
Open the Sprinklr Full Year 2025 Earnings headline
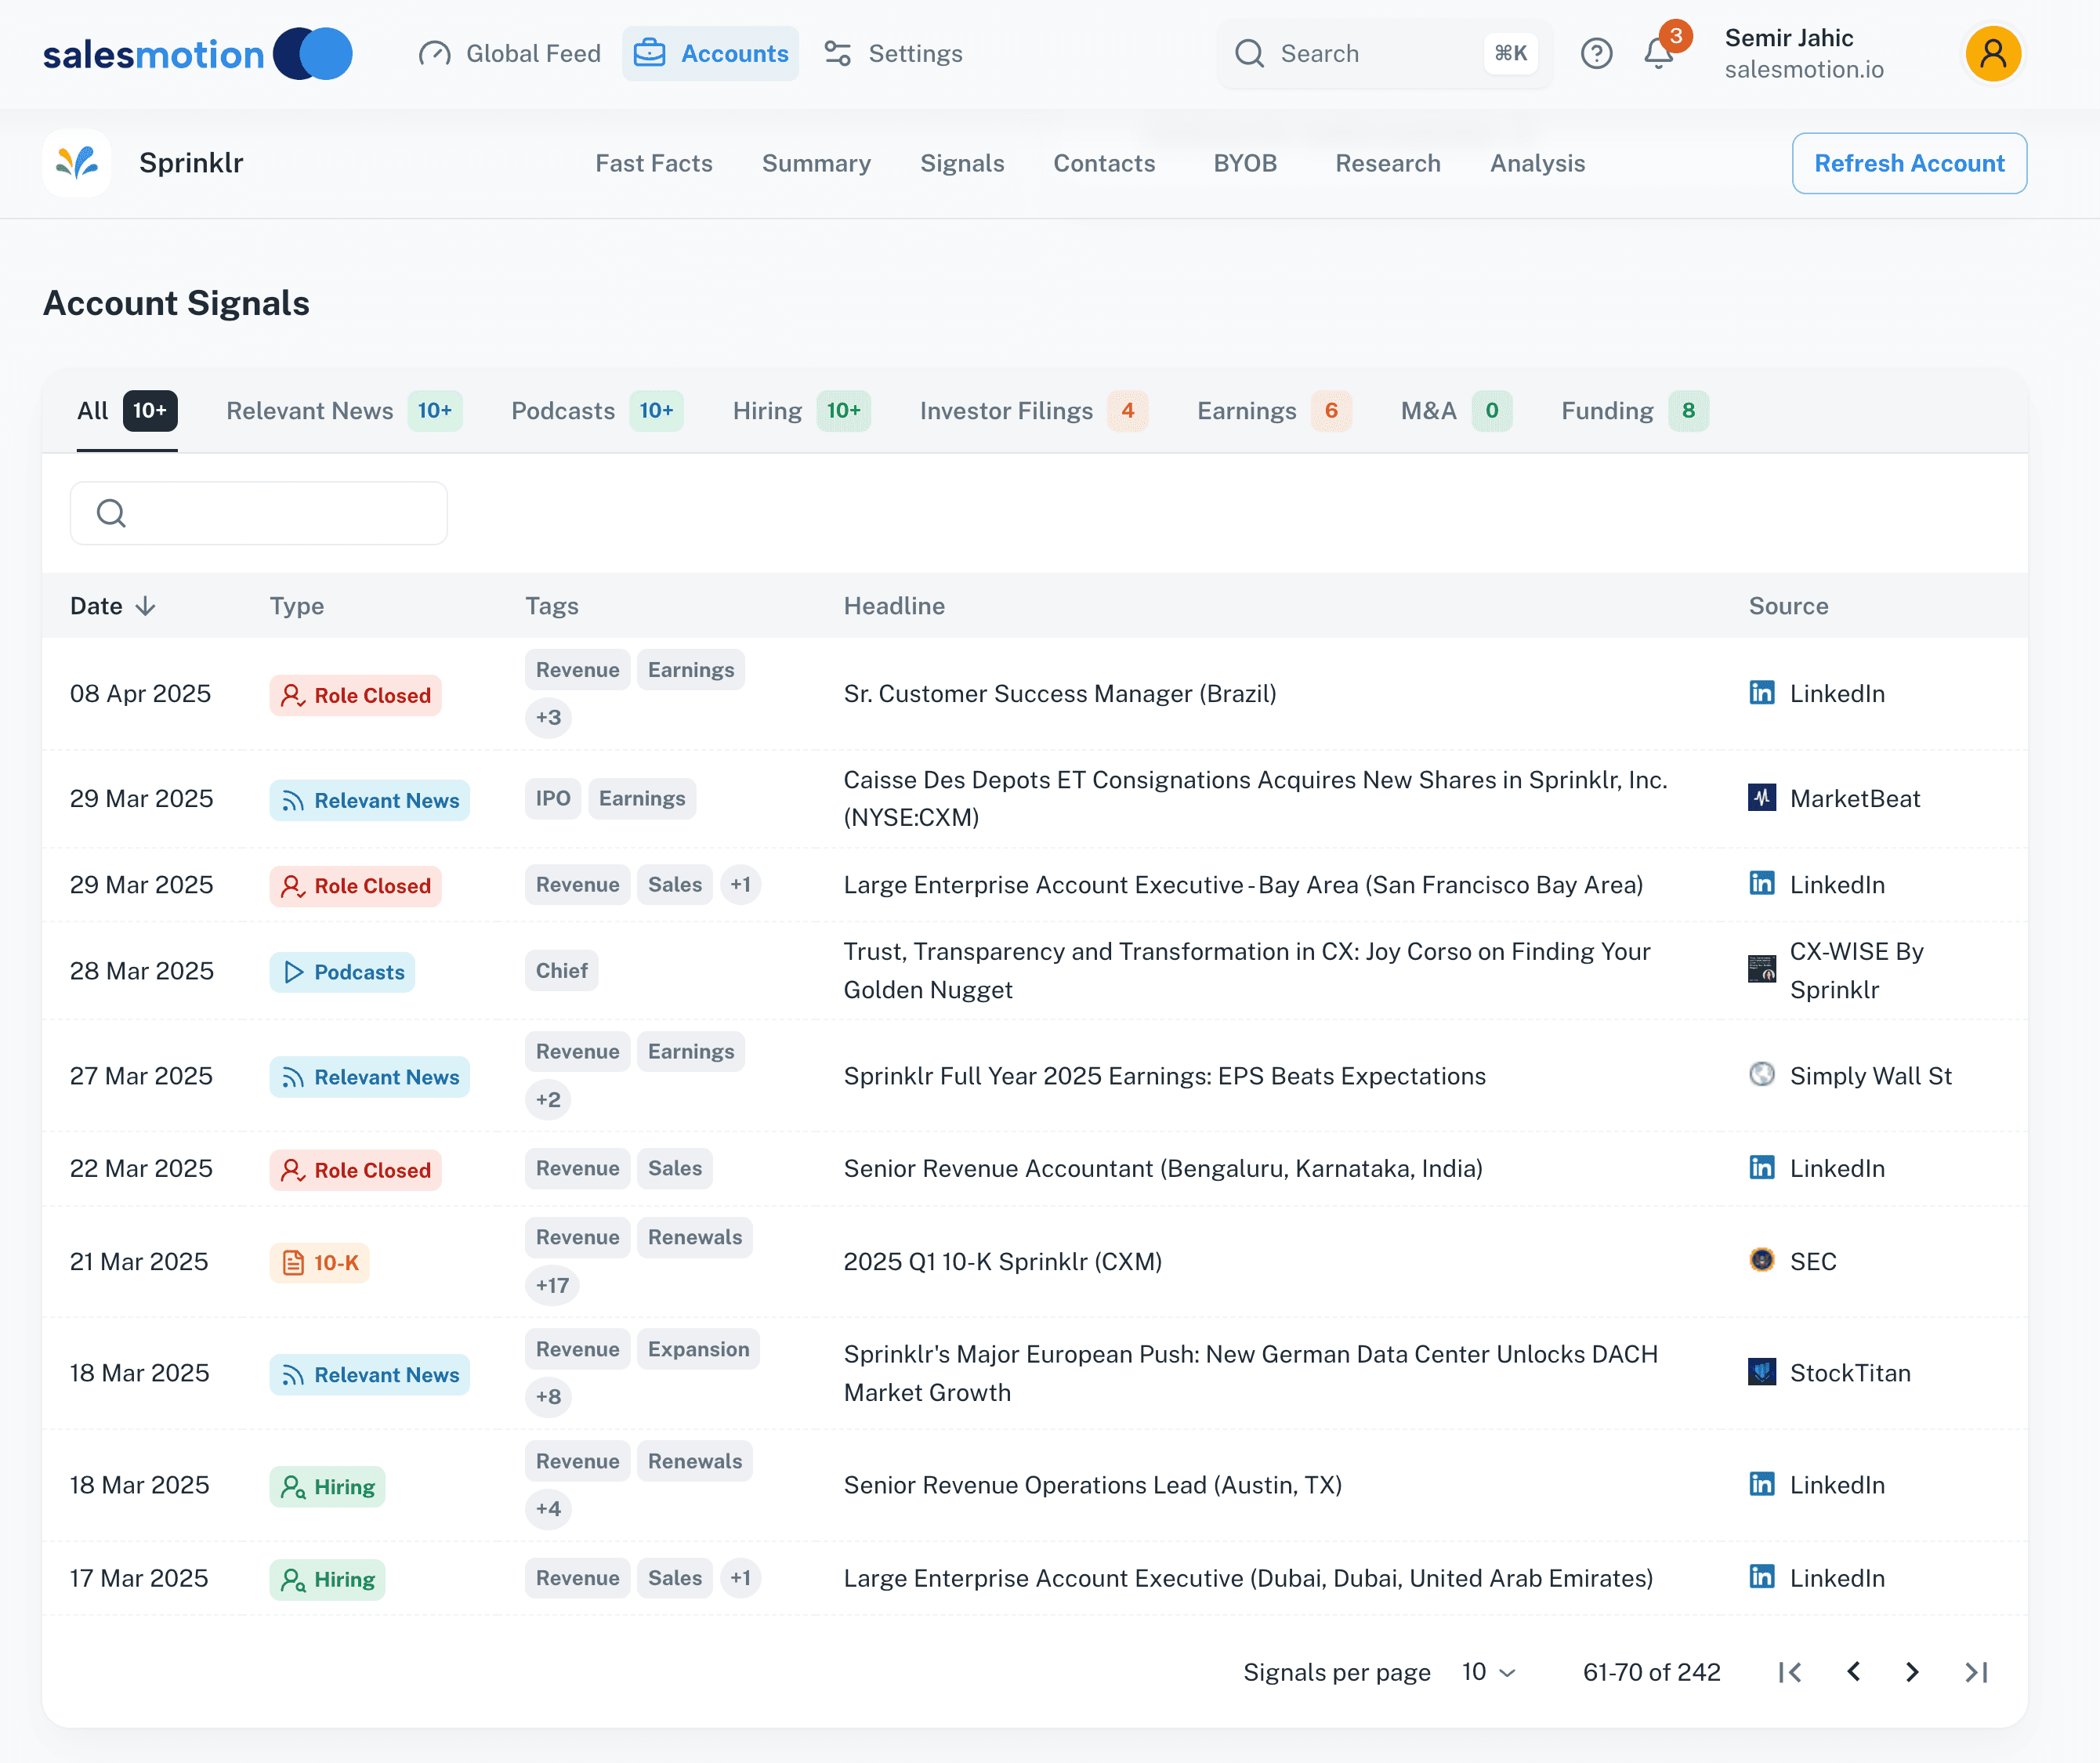point(1164,1076)
